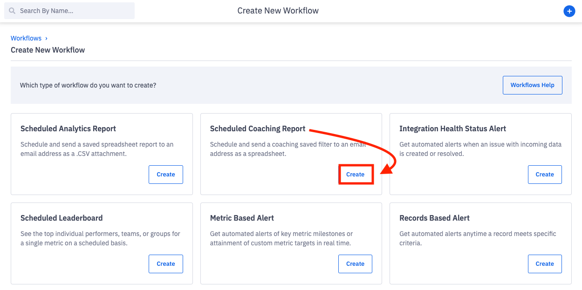
Task: Click the magnifying glass search icon
Action: point(11,10)
